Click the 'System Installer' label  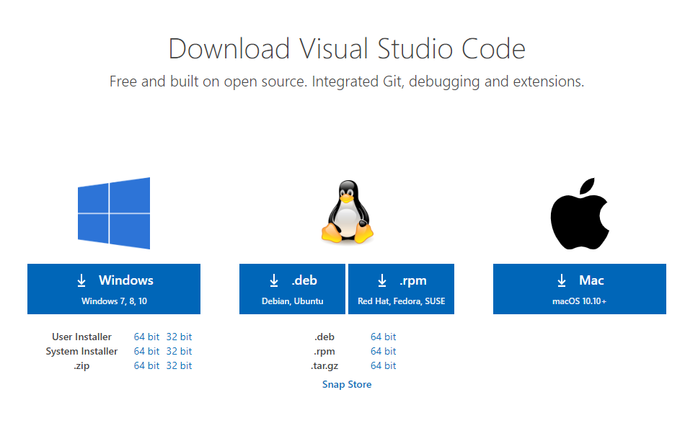tap(81, 351)
